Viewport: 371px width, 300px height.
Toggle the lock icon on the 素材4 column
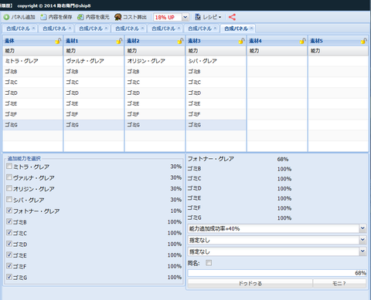(x=302, y=41)
